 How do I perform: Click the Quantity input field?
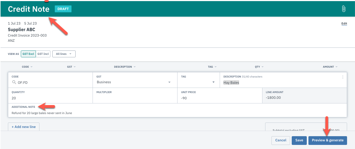pyautogui.click(x=50, y=98)
